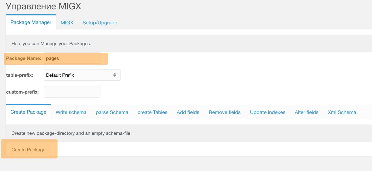Click the Create Package button
This screenshot has height=171, width=372.
pyautogui.click(x=28, y=150)
